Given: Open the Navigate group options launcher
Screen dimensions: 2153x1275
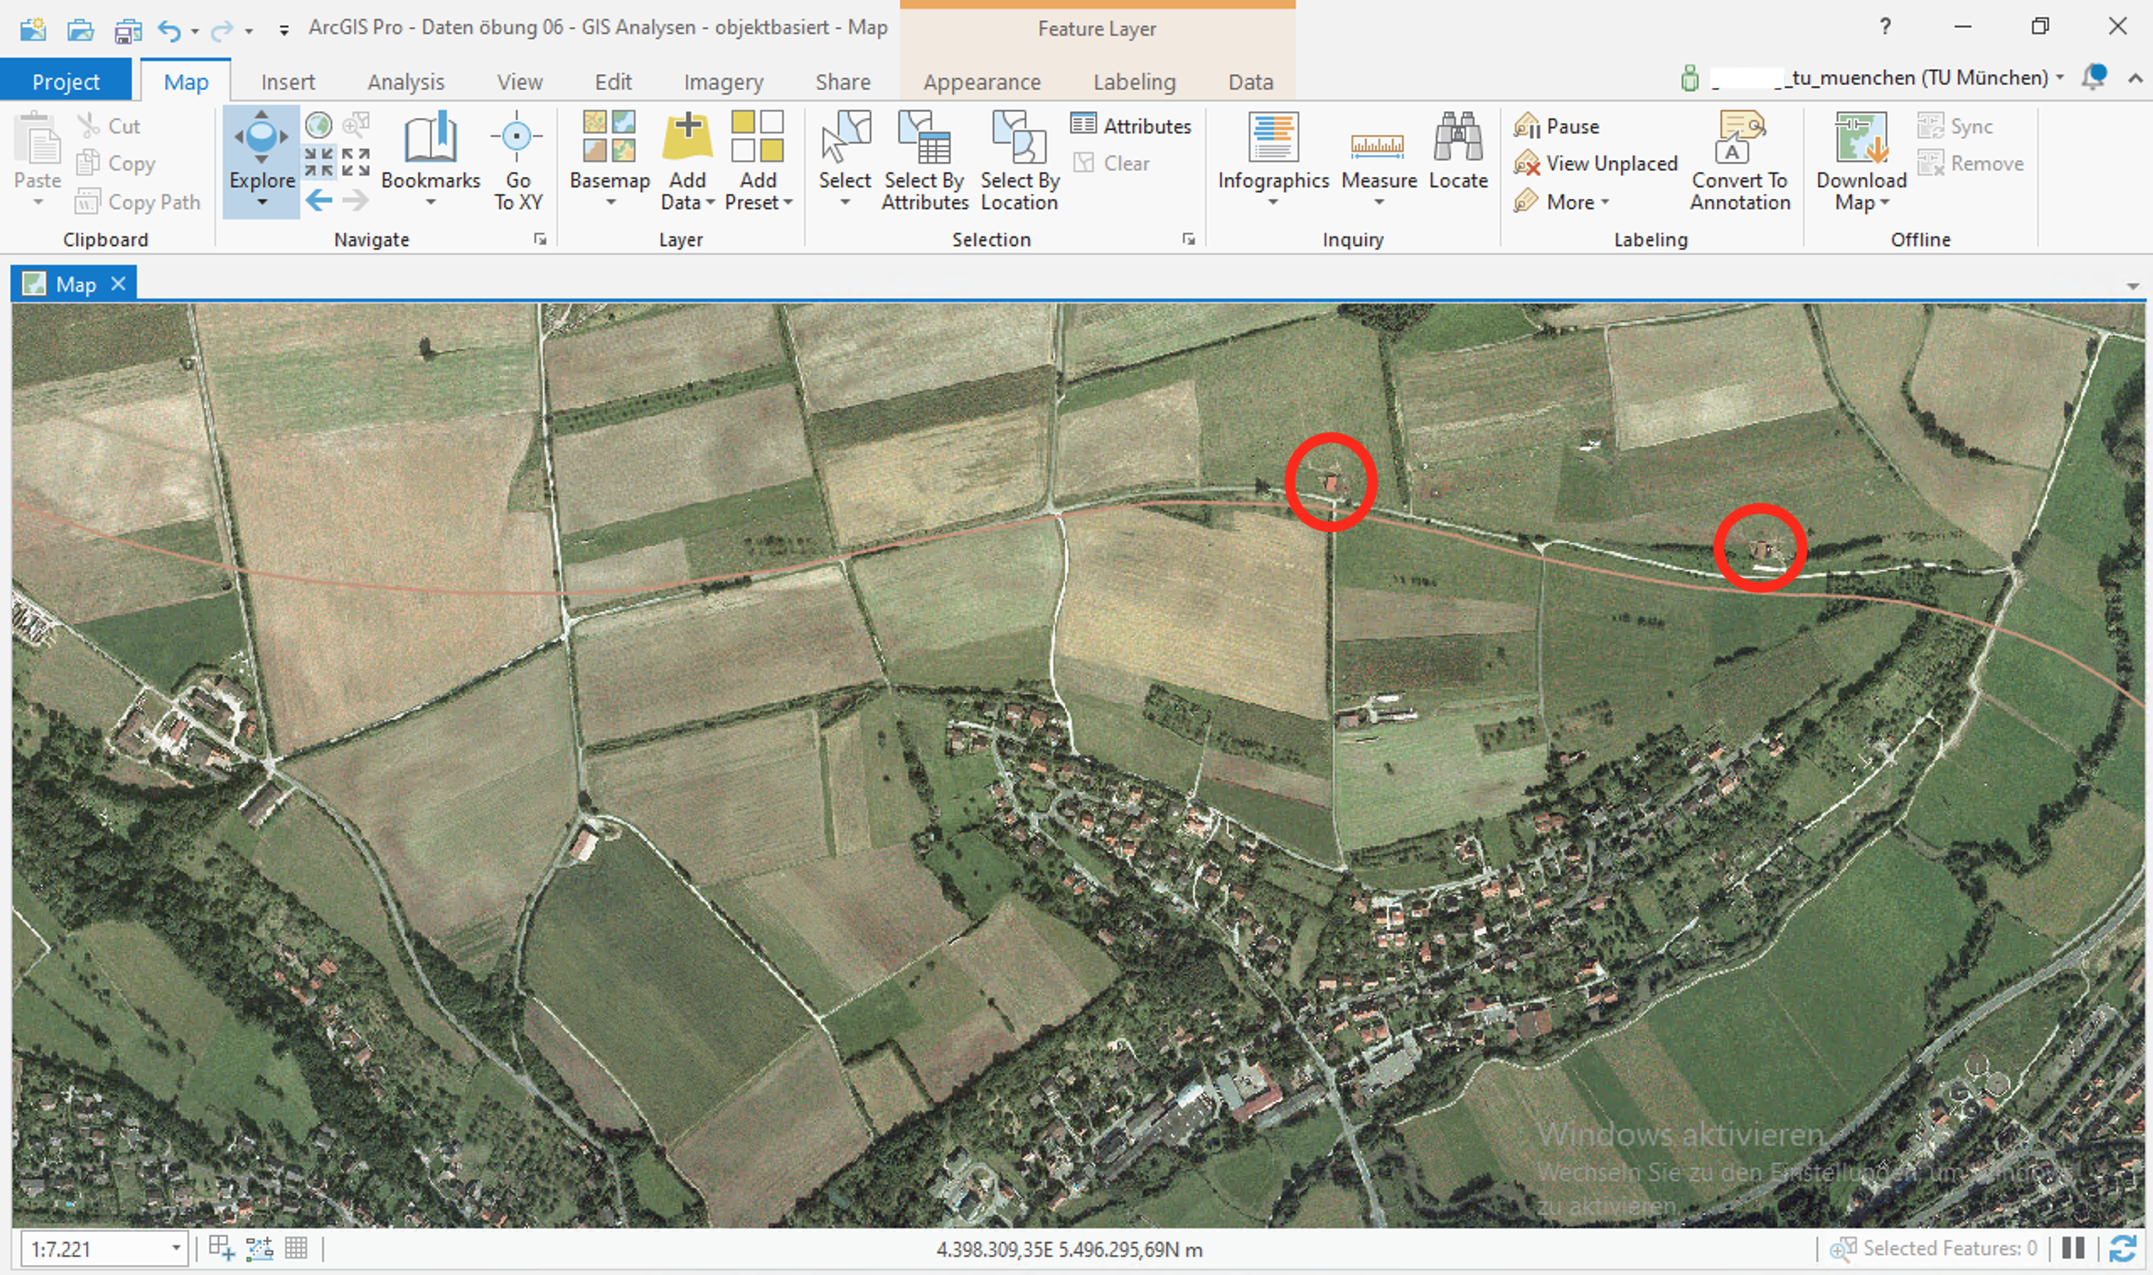Looking at the screenshot, I should [539, 239].
